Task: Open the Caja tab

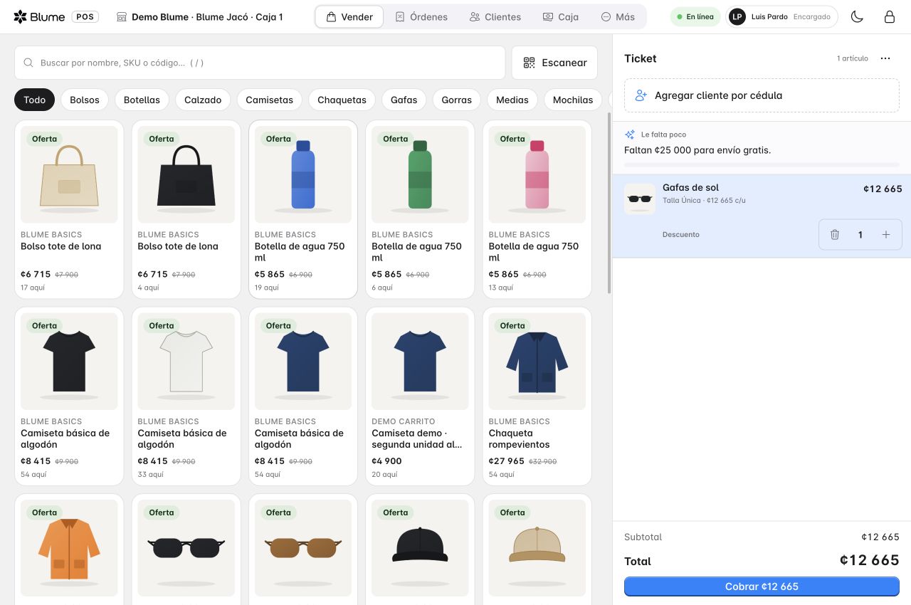Action: [x=561, y=16]
